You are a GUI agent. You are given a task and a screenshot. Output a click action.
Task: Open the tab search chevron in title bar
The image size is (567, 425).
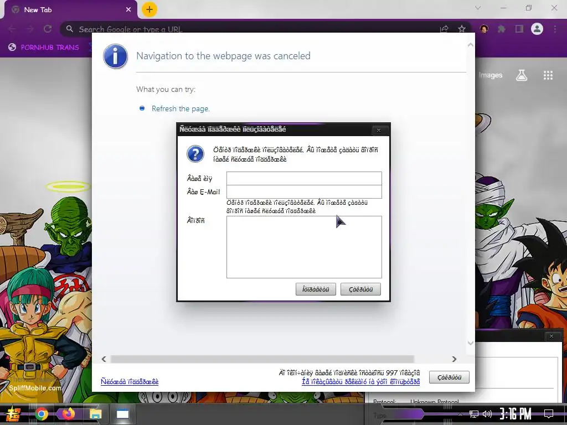click(478, 8)
